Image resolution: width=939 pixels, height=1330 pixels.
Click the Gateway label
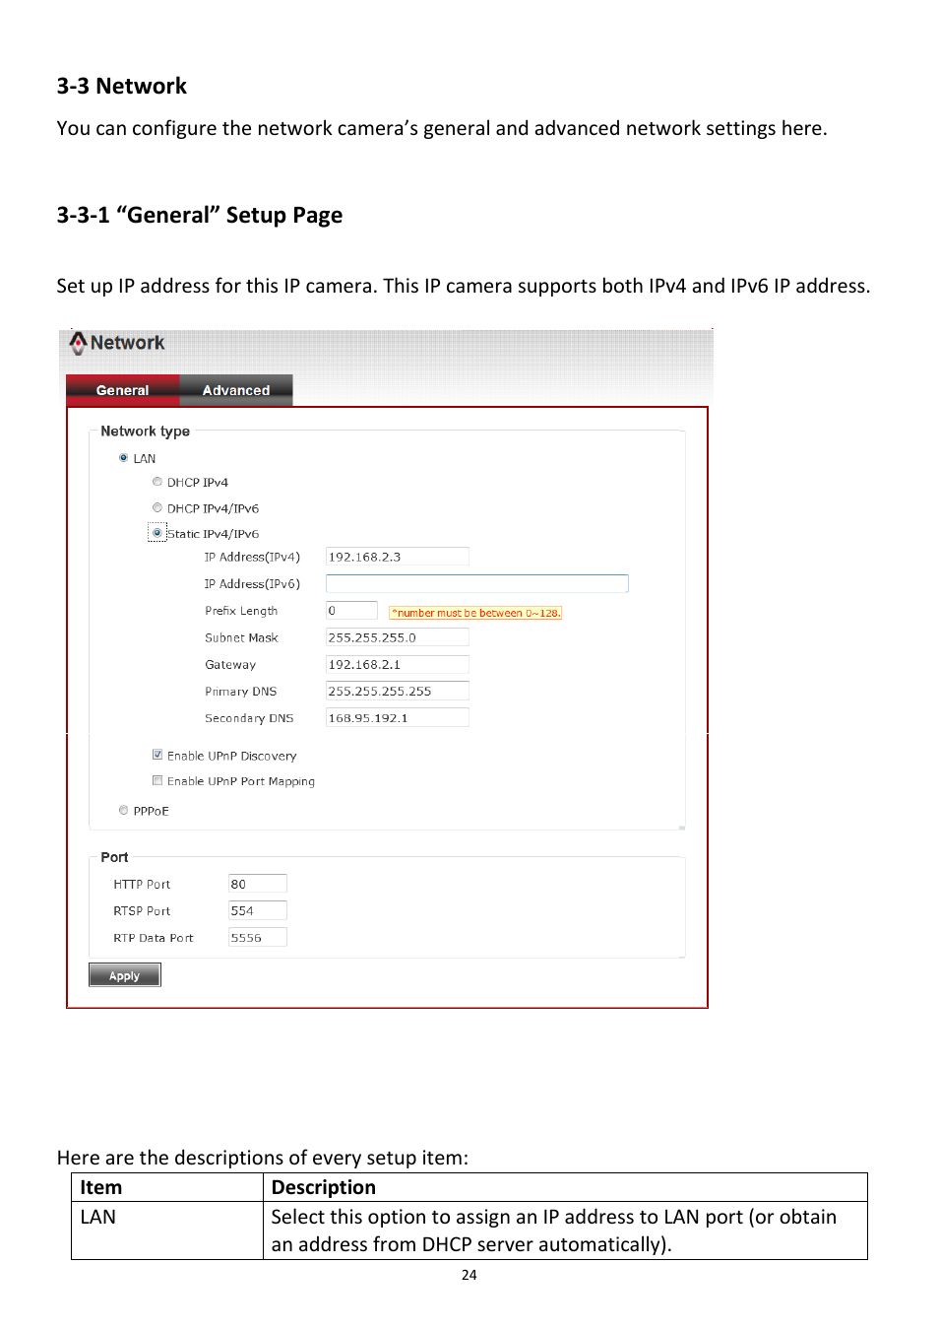(230, 665)
